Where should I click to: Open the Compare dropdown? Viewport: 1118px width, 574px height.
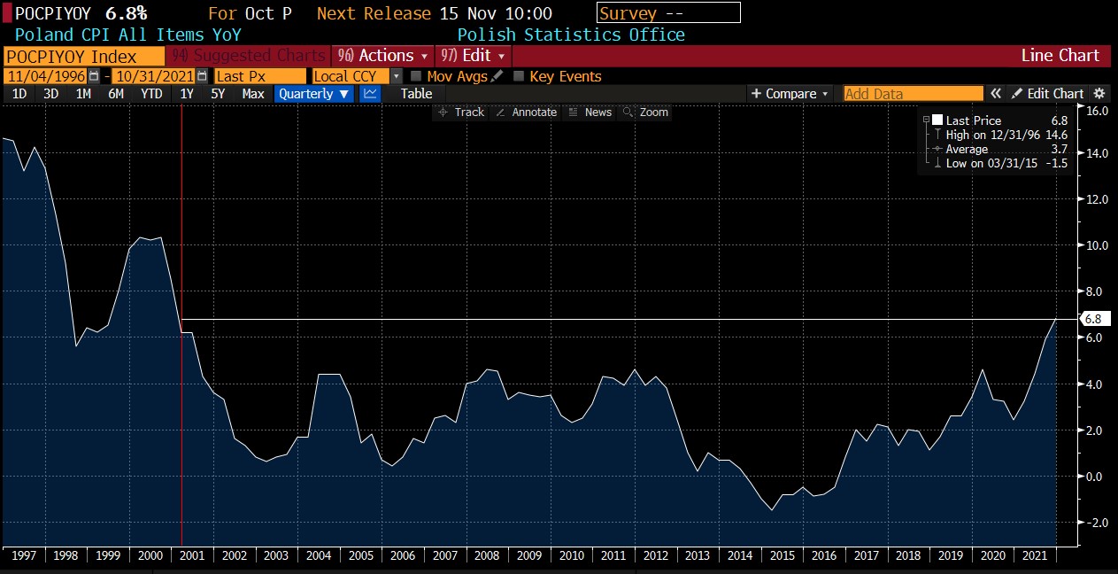tap(790, 94)
